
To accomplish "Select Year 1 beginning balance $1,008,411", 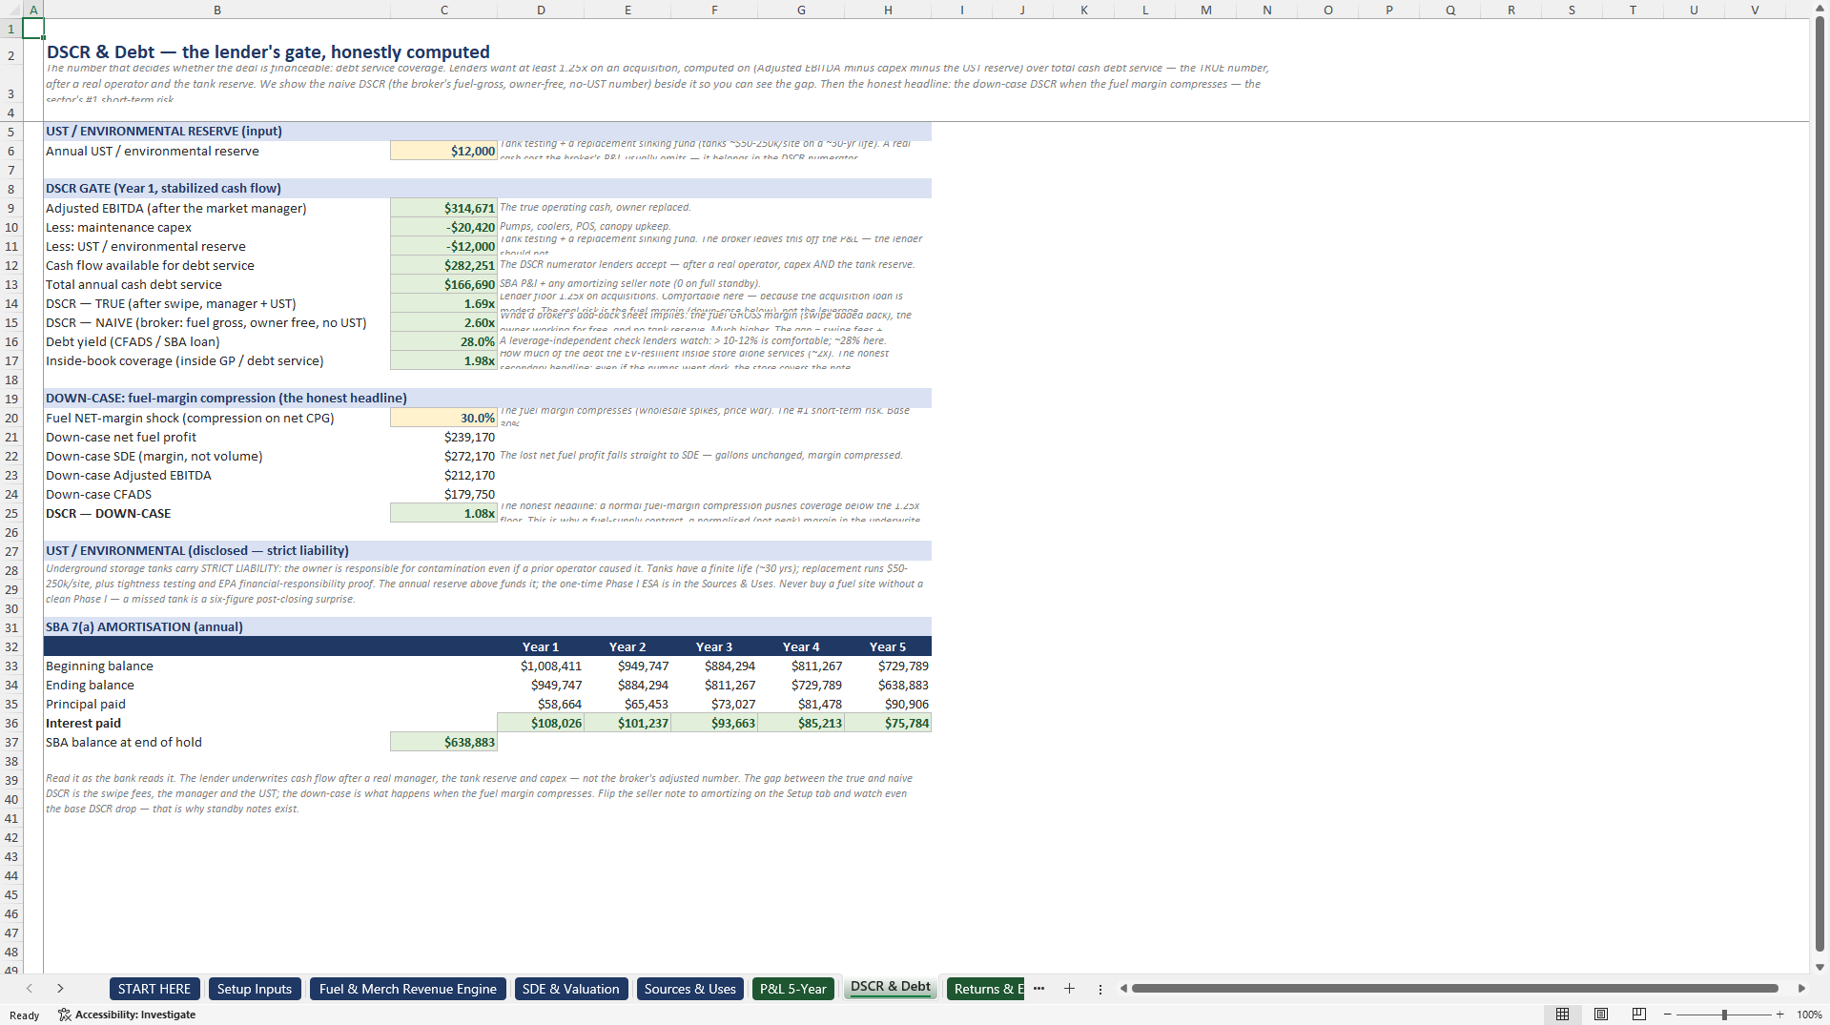I will pyautogui.click(x=541, y=666).
